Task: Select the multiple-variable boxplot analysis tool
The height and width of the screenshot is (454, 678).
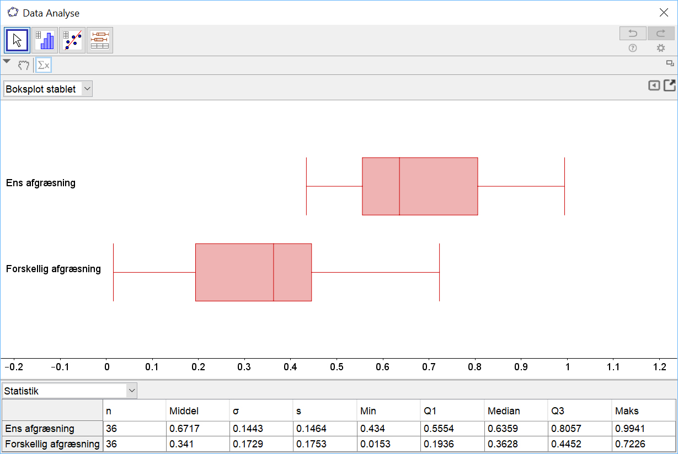Action: [x=100, y=40]
